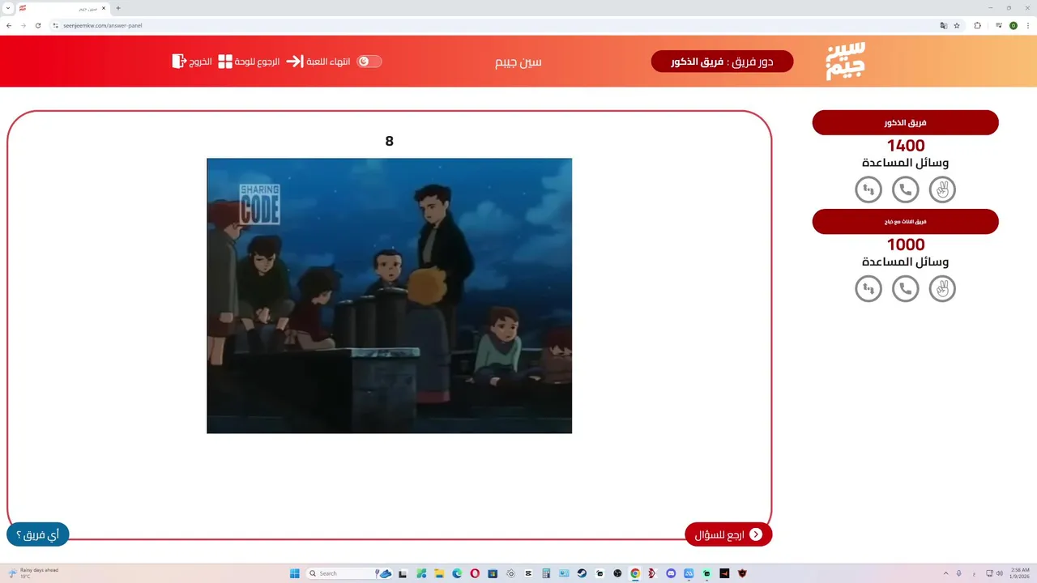
Task: Open the clock showing 2:58 AM
Action: [1020, 573]
